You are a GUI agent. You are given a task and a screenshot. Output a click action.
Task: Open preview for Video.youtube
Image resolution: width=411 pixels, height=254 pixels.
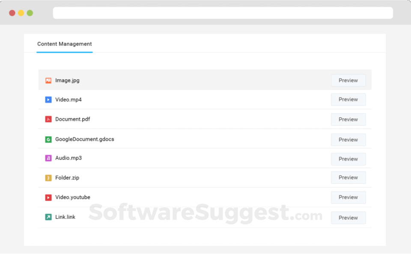click(x=348, y=198)
